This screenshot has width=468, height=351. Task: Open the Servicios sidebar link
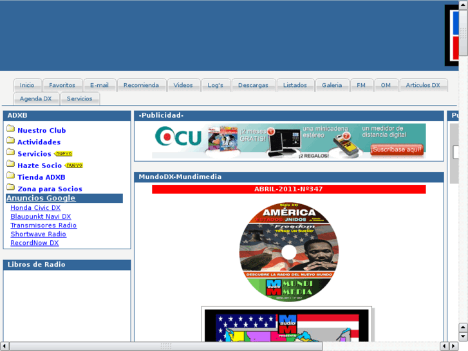(34, 153)
